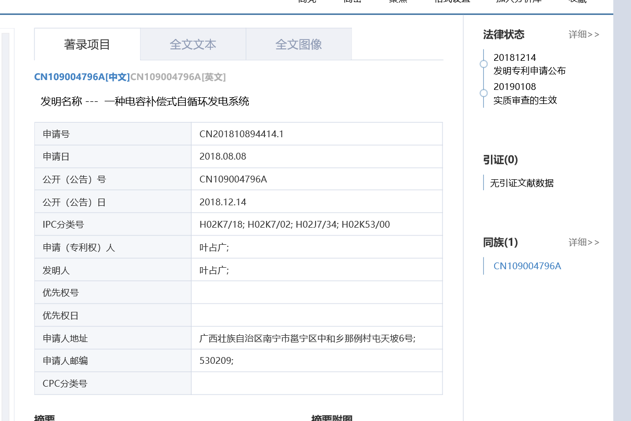The image size is (631, 421).
Task: Click the CPC分类号 label cell
Action: point(113,384)
